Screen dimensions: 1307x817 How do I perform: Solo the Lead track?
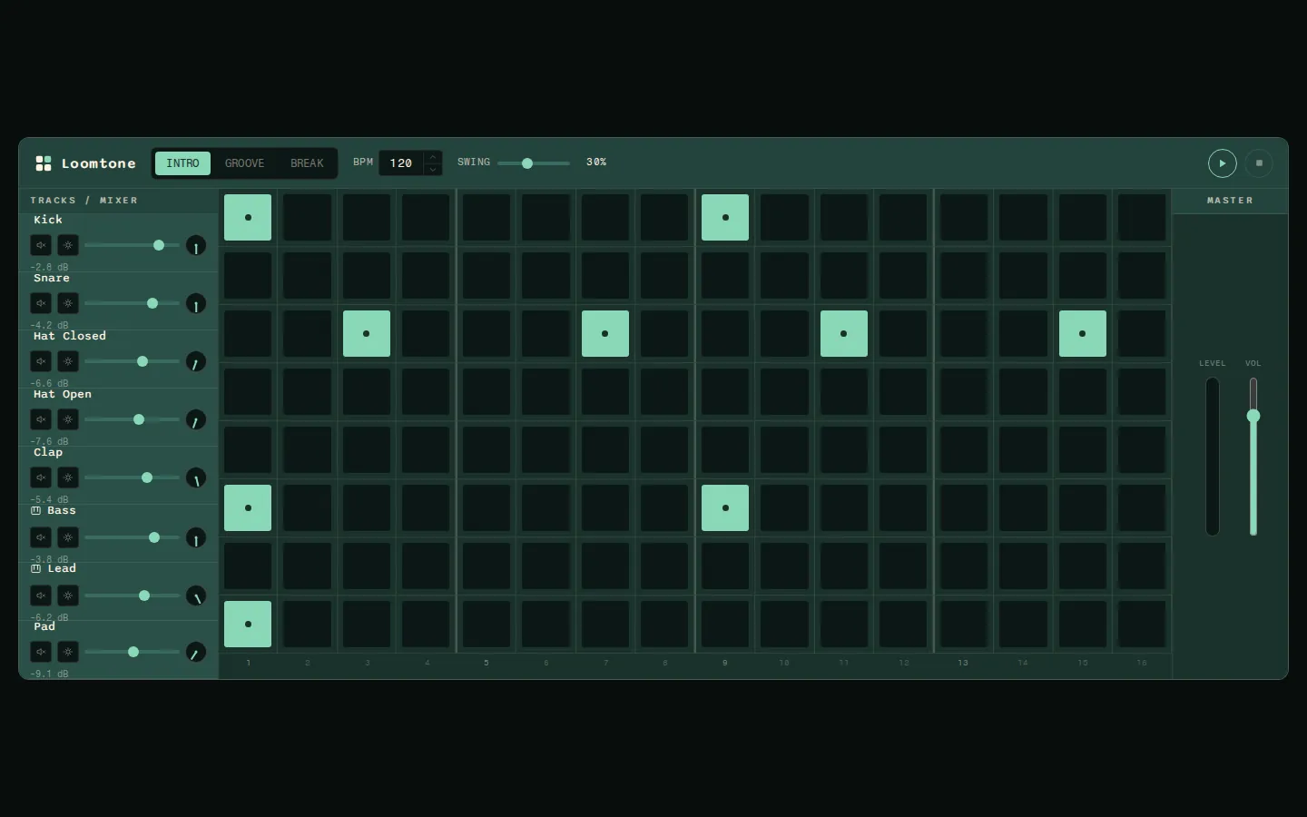[x=68, y=596]
